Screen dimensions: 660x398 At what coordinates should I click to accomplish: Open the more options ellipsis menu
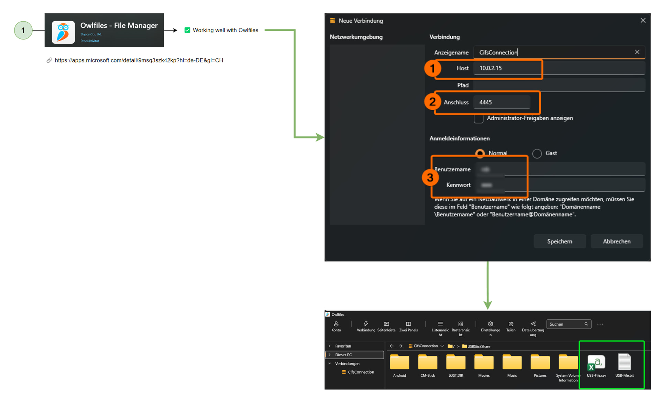click(x=600, y=324)
